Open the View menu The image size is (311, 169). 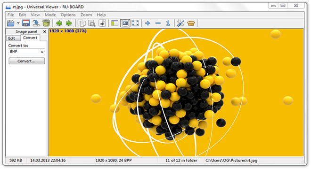pos(35,15)
